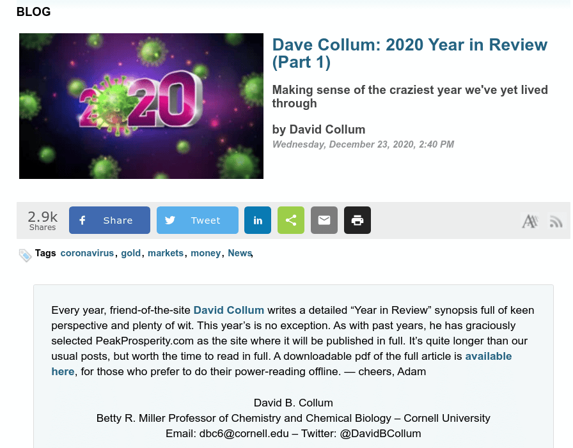Click the 2.9k Shares counter
Viewport: 573px width, 448px height.
coord(42,220)
